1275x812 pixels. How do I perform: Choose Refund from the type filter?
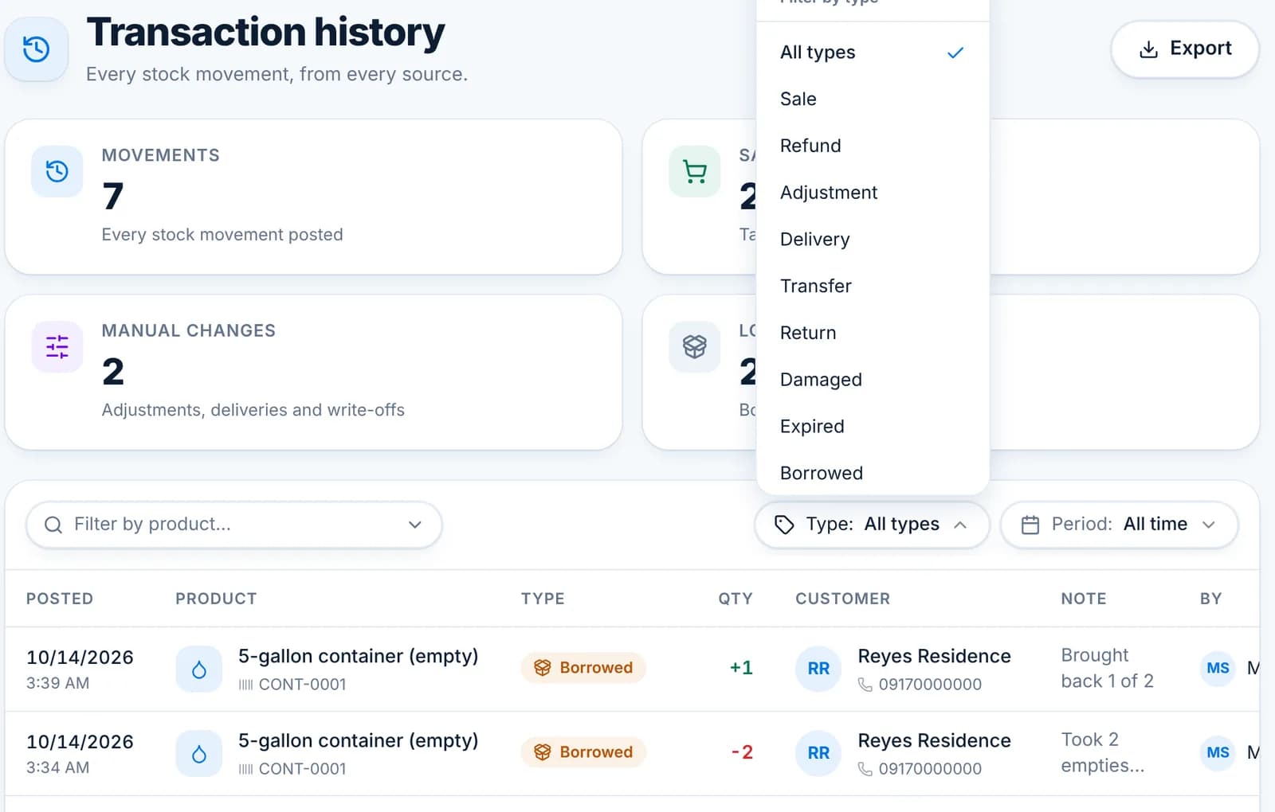coord(873,146)
